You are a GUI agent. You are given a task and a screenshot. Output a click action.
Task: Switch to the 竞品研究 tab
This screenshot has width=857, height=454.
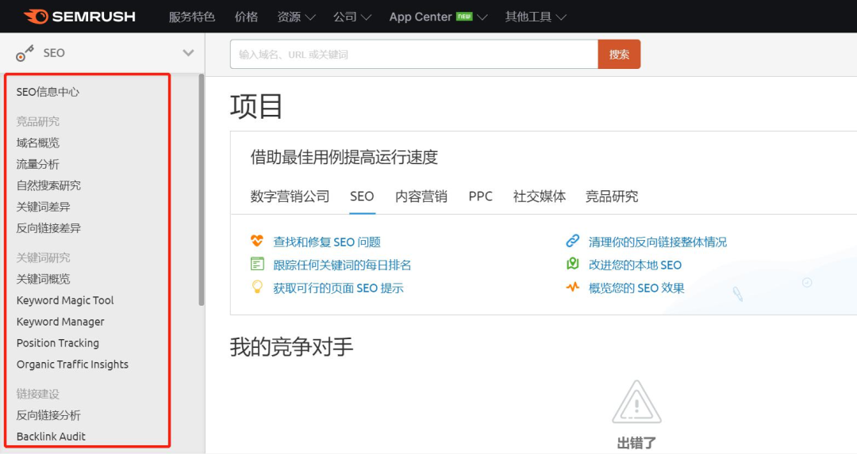[x=612, y=196]
